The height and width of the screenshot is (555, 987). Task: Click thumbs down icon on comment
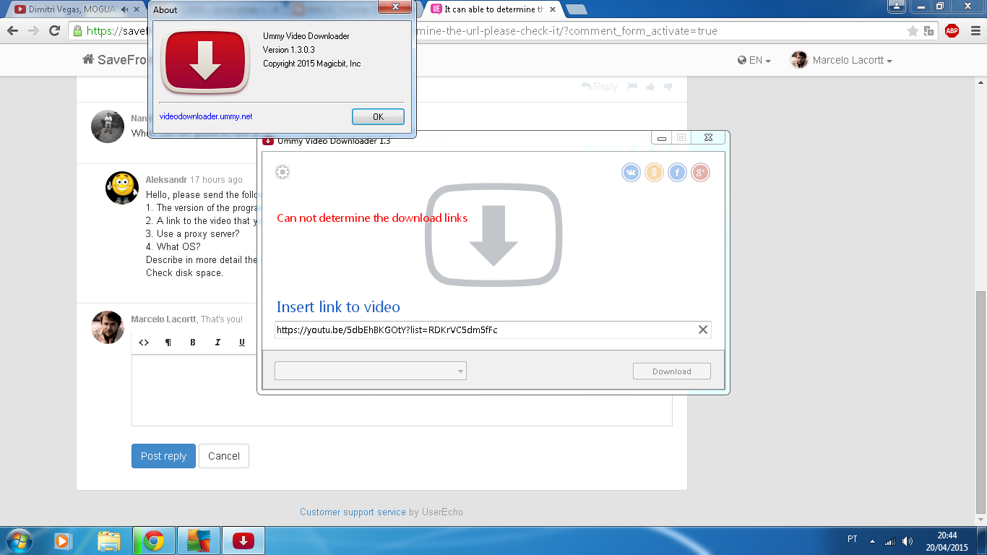point(668,87)
